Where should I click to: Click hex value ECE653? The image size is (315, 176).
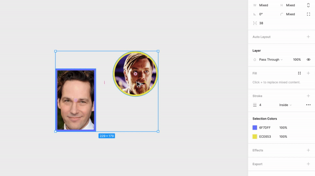pyautogui.click(x=265, y=137)
